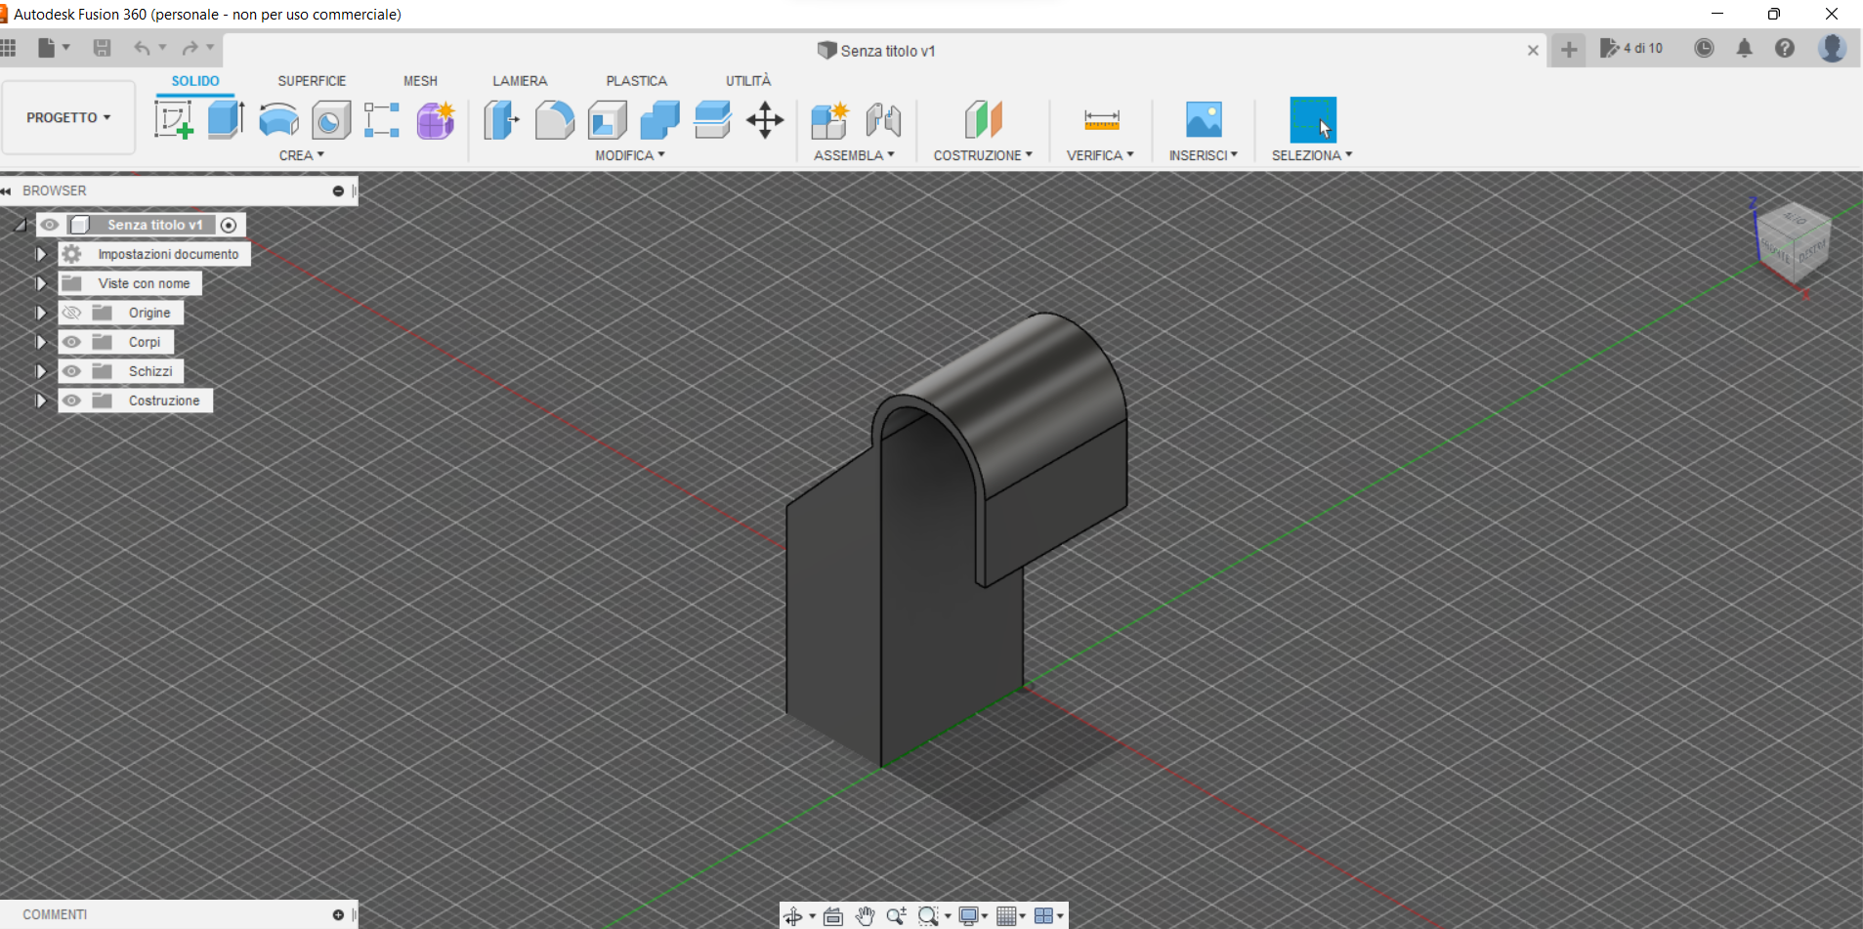Open the user profile avatar

[1832, 48]
